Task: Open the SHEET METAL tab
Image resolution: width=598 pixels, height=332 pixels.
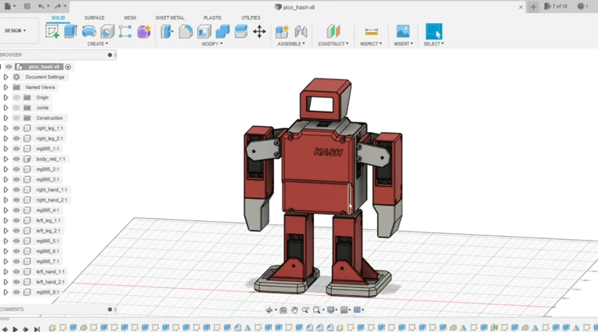Action: [x=169, y=18]
